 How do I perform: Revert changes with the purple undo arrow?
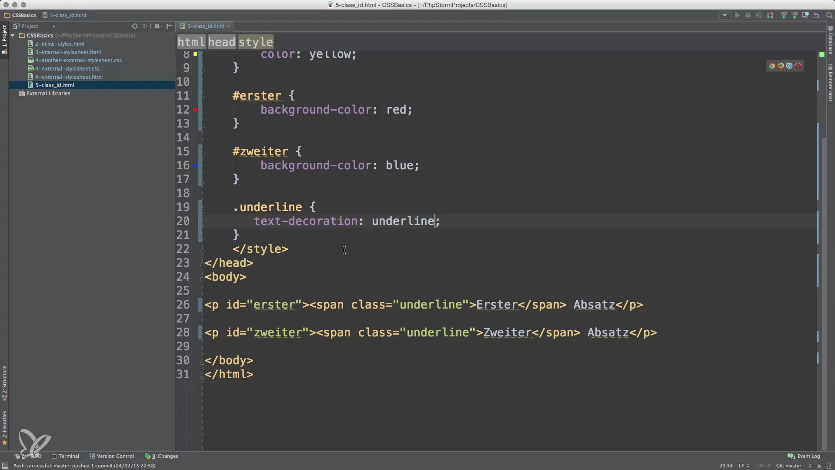pos(816,15)
